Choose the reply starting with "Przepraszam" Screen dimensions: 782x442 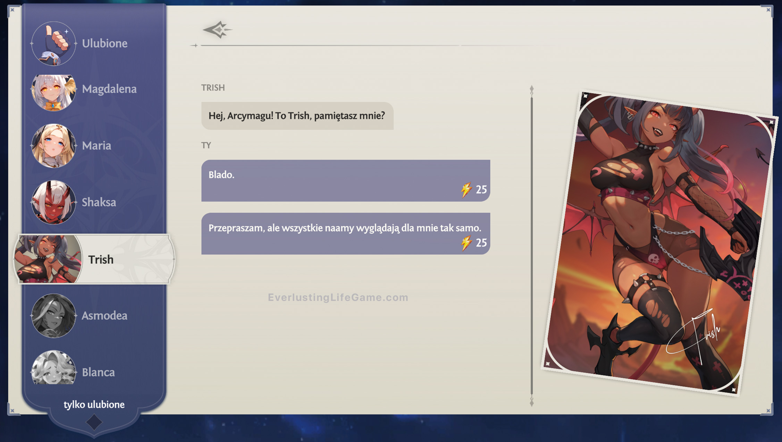(345, 233)
